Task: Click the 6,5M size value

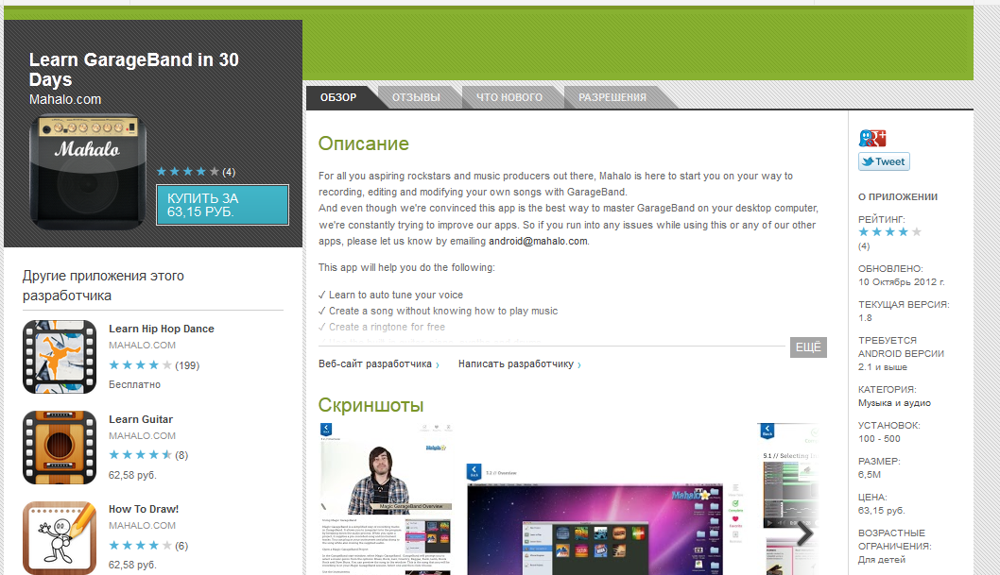Action: pyautogui.click(x=870, y=474)
